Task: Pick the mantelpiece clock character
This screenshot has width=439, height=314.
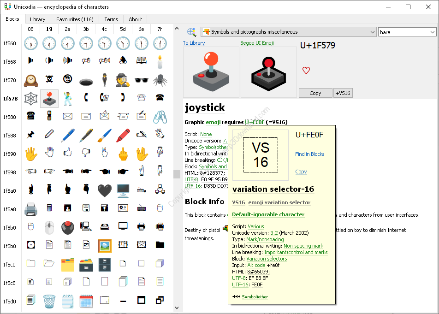Action: [x=30, y=80]
